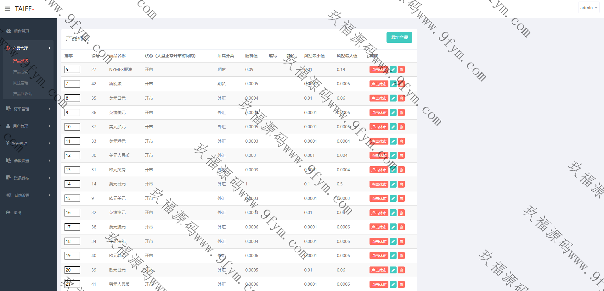Viewport: 604px width, 291px height.
Task: Open the admin user dropdown
Action: point(588,8)
